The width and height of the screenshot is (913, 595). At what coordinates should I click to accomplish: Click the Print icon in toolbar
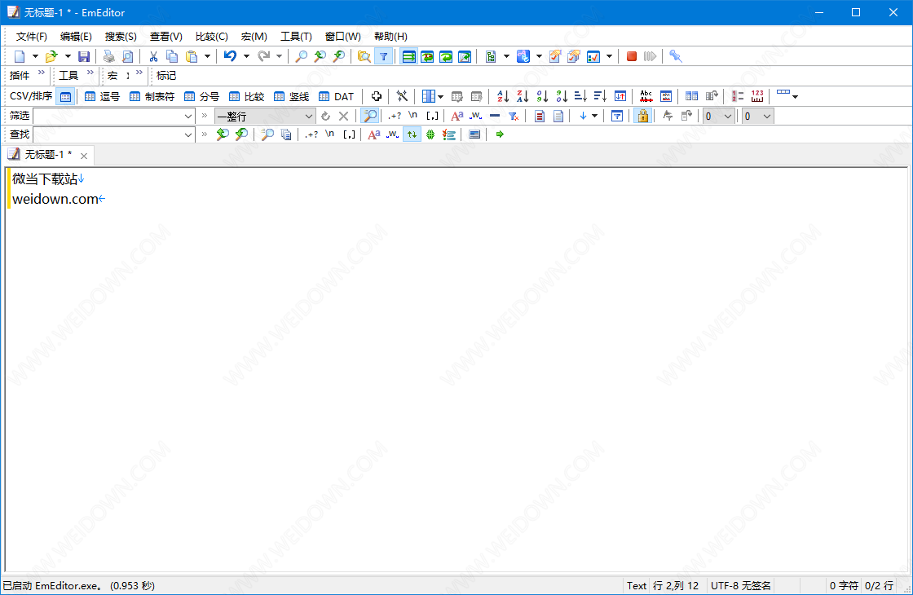pos(109,56)
